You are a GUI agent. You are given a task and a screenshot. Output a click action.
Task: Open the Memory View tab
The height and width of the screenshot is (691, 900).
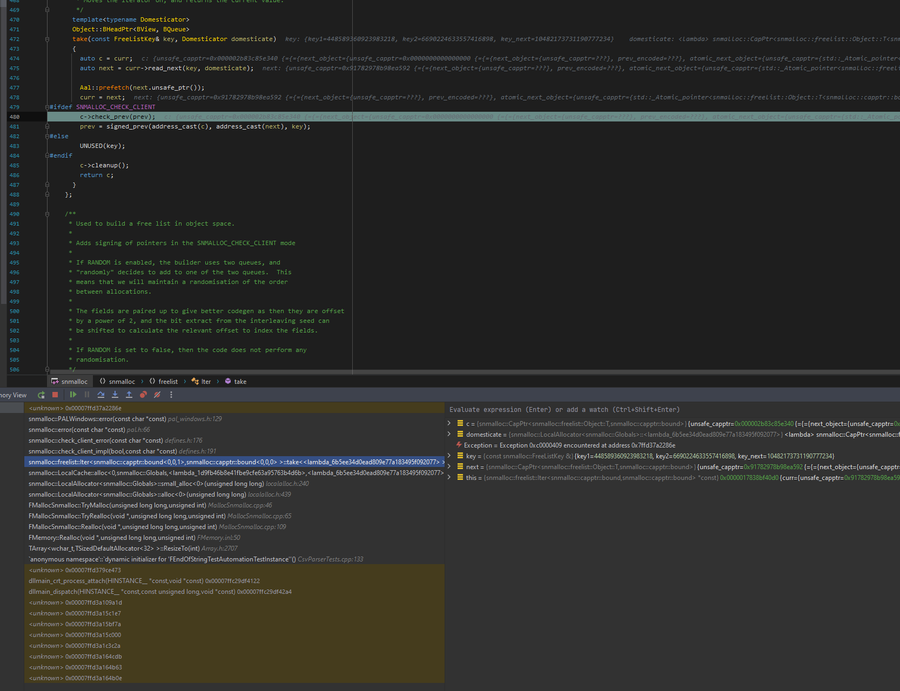point(13,395)
